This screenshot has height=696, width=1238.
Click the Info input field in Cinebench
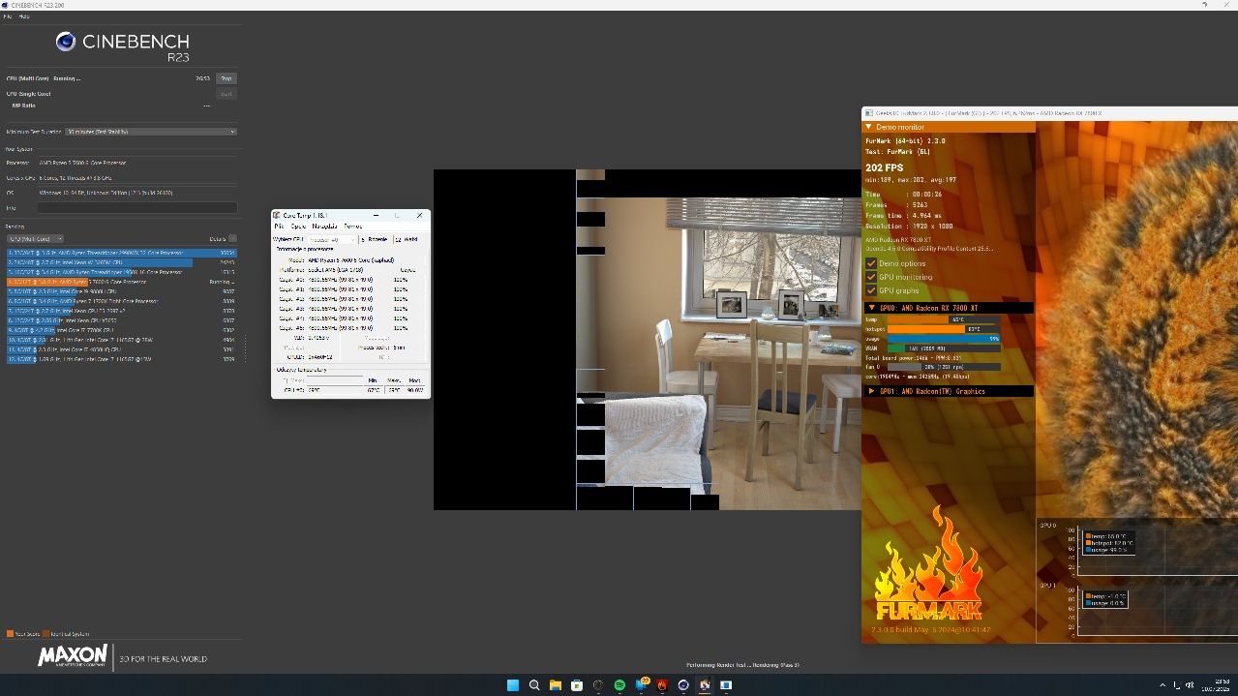click(136, 207)
